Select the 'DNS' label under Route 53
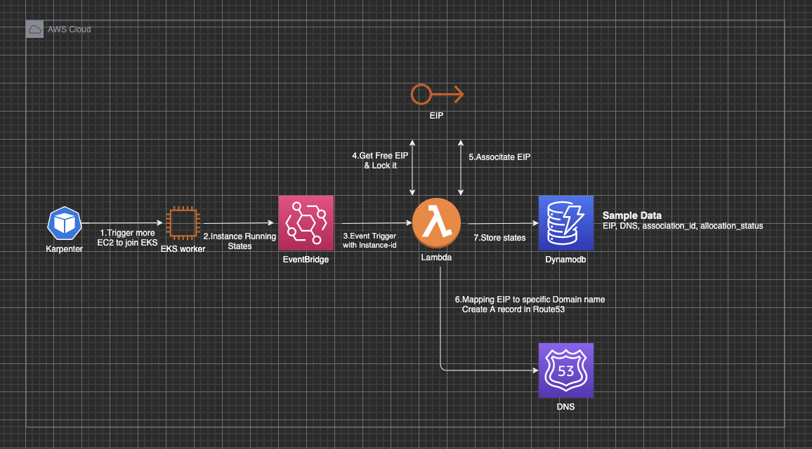This screenshot has height=449, width=812. [565, 407]
